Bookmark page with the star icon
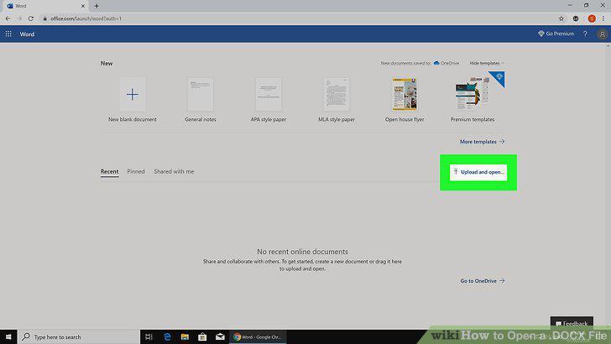This screenshot has width=611, height=344. tap(561, 18)
